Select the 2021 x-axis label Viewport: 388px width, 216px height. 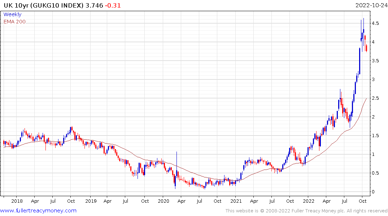point(236,201)
